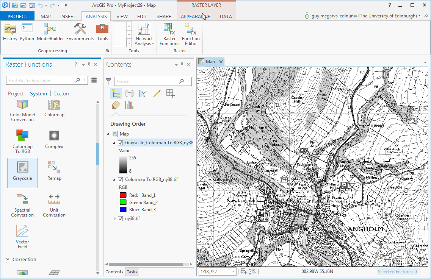Screen dimensions: 431x279
Task: Select the Unit Conversion function
Action: point(54,205)
